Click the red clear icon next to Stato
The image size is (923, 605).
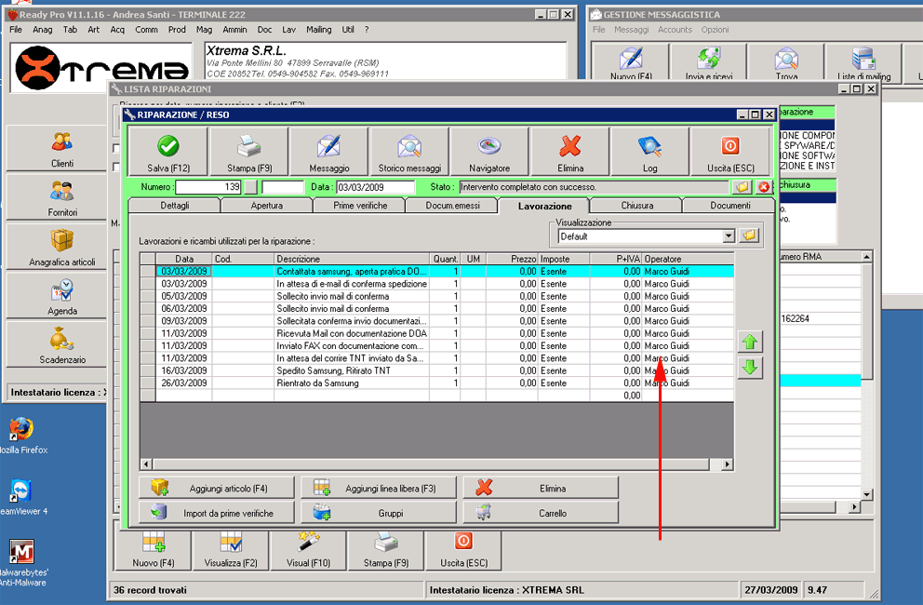click(764, 187)
